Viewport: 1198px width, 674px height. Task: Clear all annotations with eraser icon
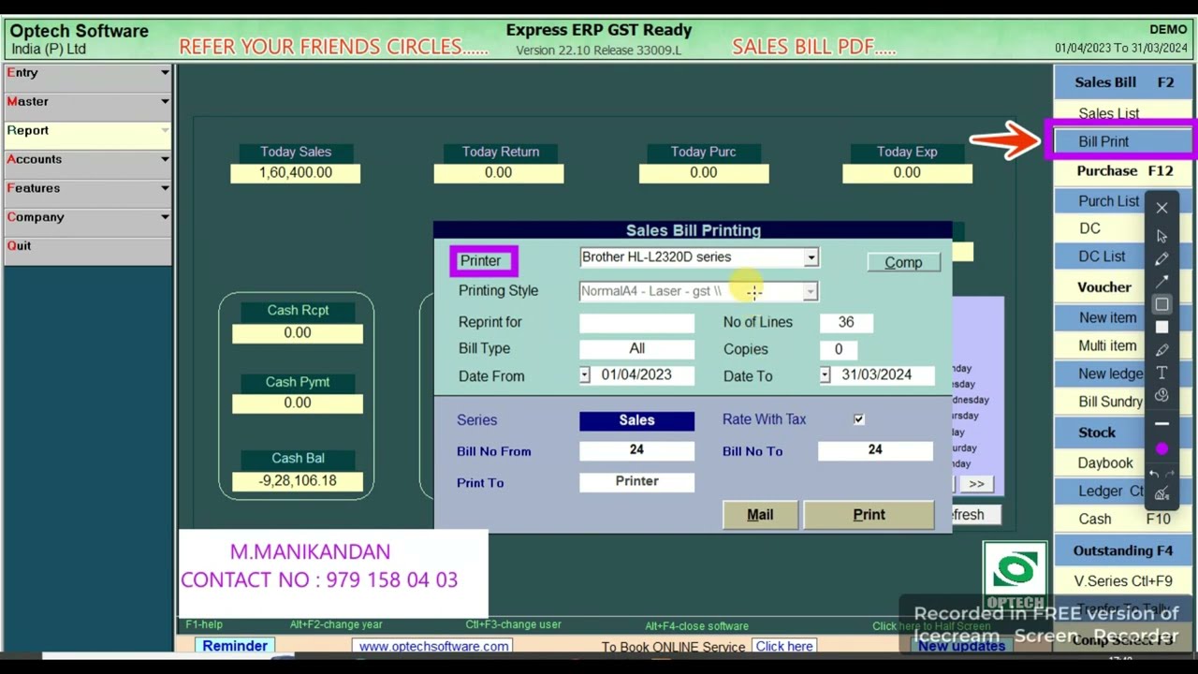[1161, 494]
